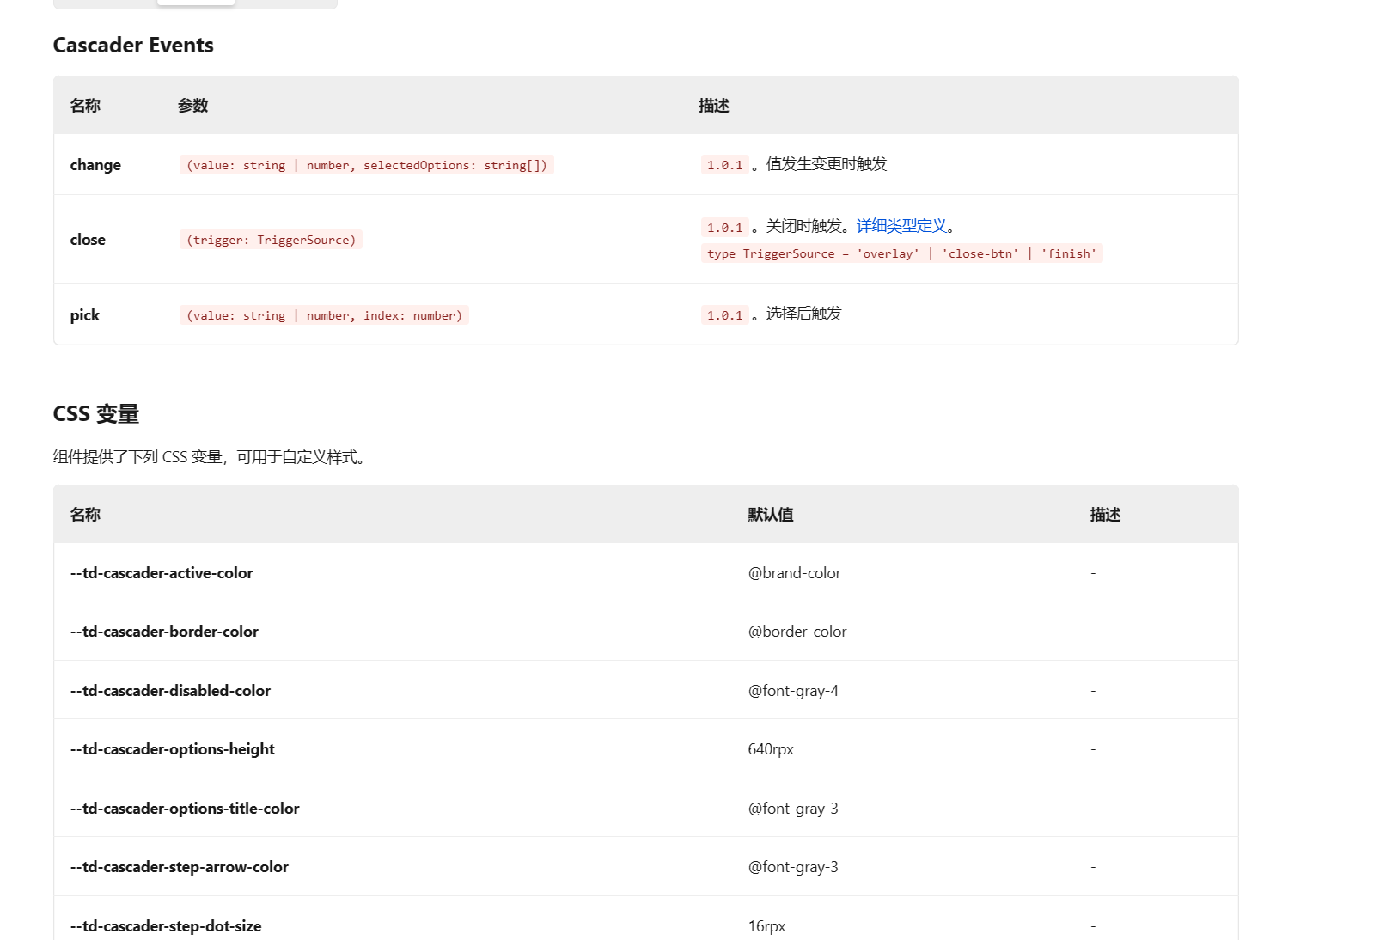
Task: Click the 描述 header in Events table
Action: 714,106
